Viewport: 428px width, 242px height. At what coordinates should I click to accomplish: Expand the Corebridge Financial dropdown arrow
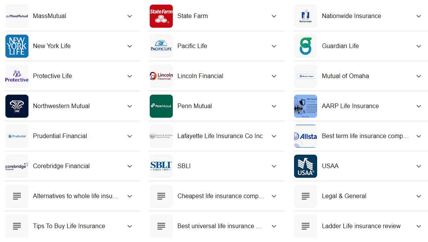coord(130,166)
